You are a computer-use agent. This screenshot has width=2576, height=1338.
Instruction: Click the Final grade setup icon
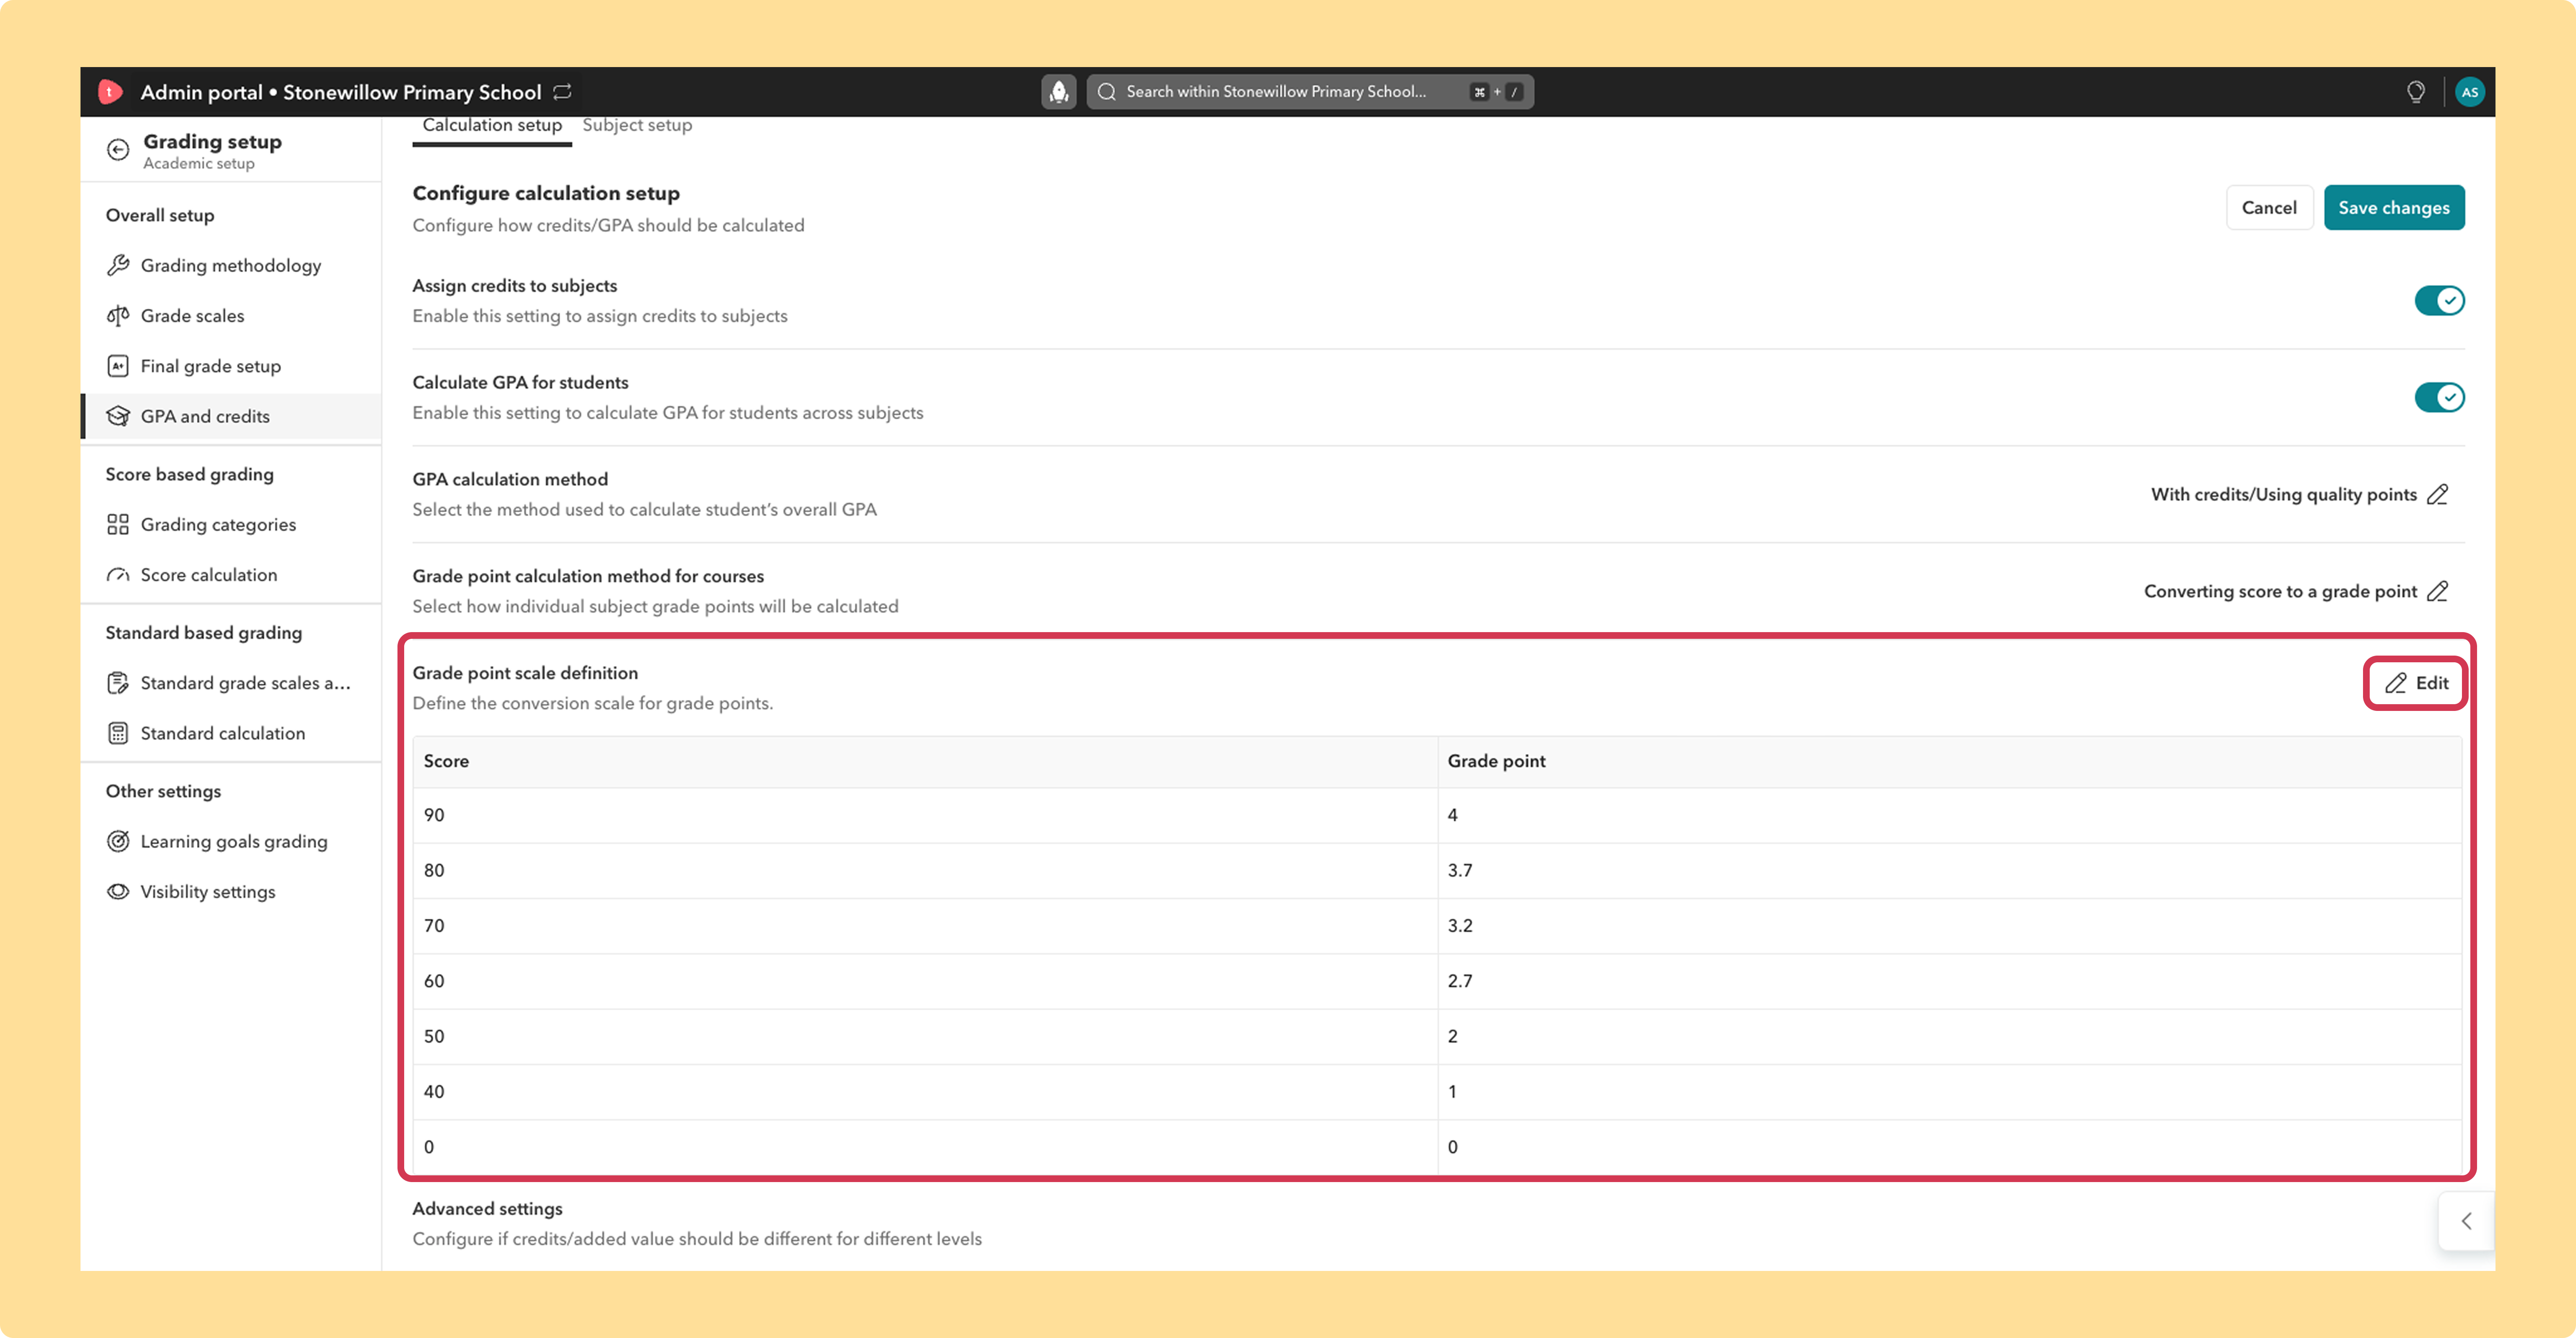(118, 366)
